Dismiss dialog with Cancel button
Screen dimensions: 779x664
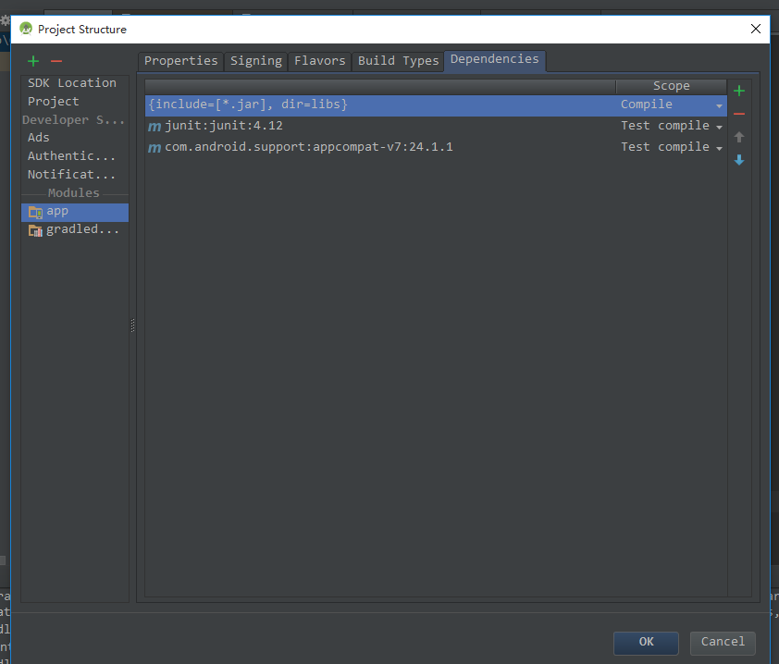point(723,643)
